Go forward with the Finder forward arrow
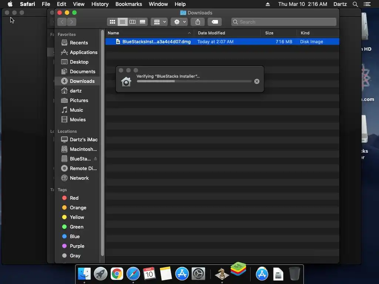This screenshot has height=284, width=379. [x=71, y=22]
